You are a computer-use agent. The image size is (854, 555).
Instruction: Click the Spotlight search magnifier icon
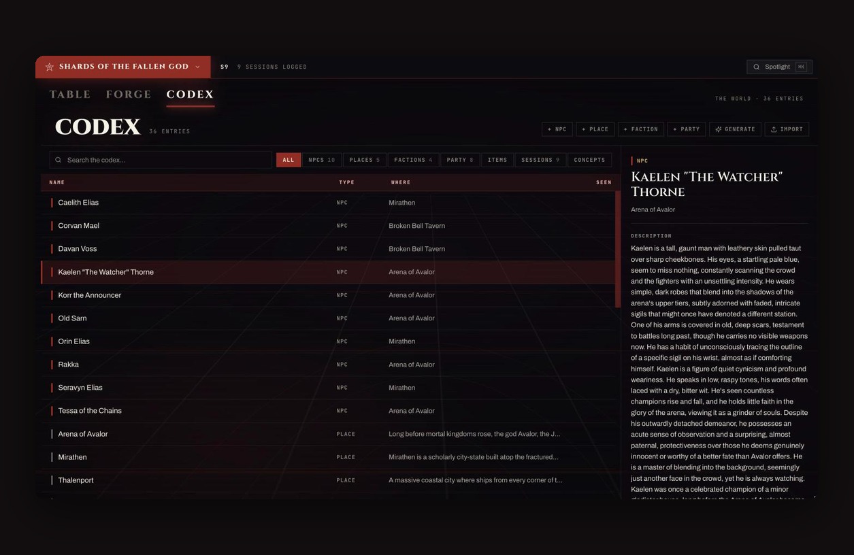[756, 67]
